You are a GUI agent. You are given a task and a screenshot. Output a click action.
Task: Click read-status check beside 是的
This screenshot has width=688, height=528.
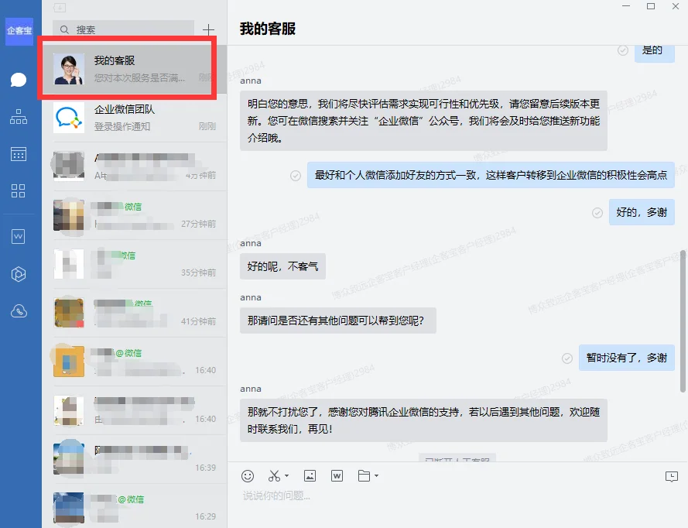(x=623, y=50)
